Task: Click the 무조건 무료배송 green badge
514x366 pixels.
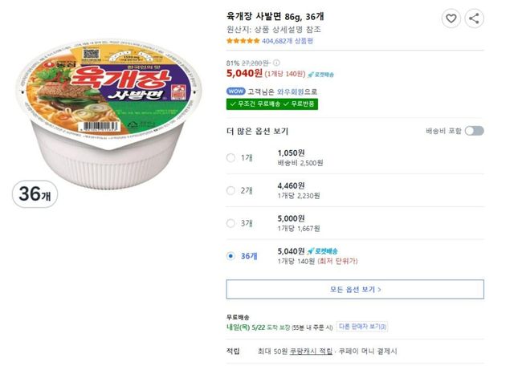Action: [253, 104]
